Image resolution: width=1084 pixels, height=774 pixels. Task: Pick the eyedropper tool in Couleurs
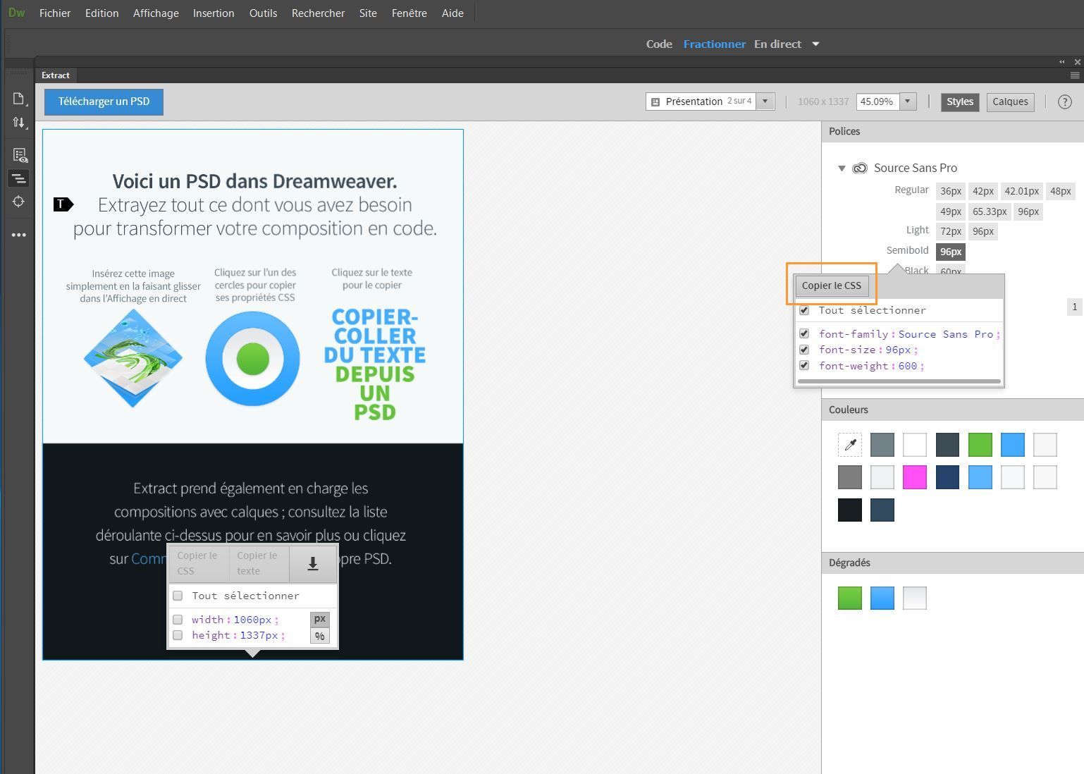850,445
